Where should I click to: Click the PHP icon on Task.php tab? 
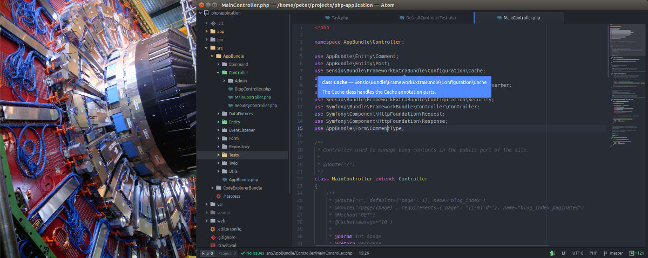click(x=327, y=18)
